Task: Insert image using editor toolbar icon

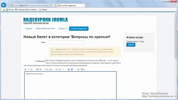Action: [x=37, y=69]
